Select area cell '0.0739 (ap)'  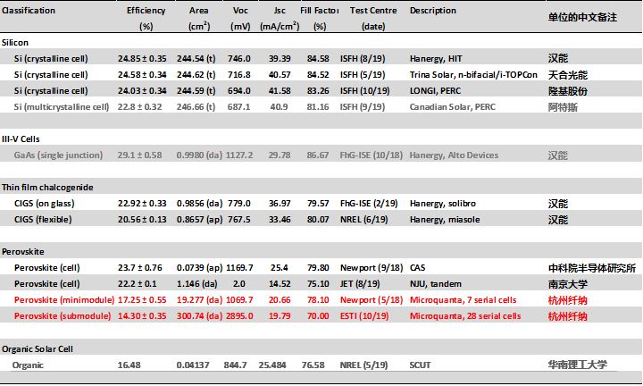pos(199,268)
